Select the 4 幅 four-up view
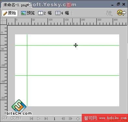Image resolution: width=128 pixels, height=122 pixels. click(62, 13)
